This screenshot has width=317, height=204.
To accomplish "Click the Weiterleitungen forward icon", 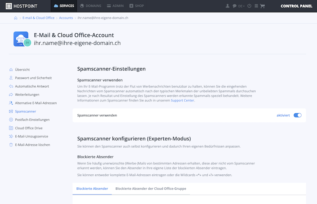I will [11, 95].
